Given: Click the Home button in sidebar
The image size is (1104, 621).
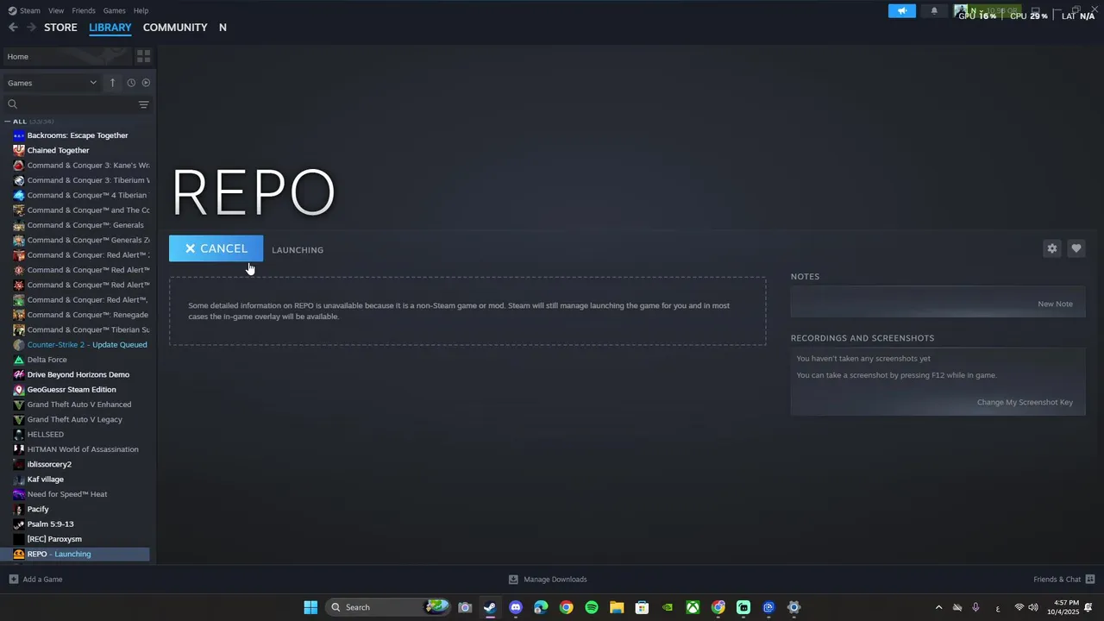Looking at the screenshot, I should [67, 56].
